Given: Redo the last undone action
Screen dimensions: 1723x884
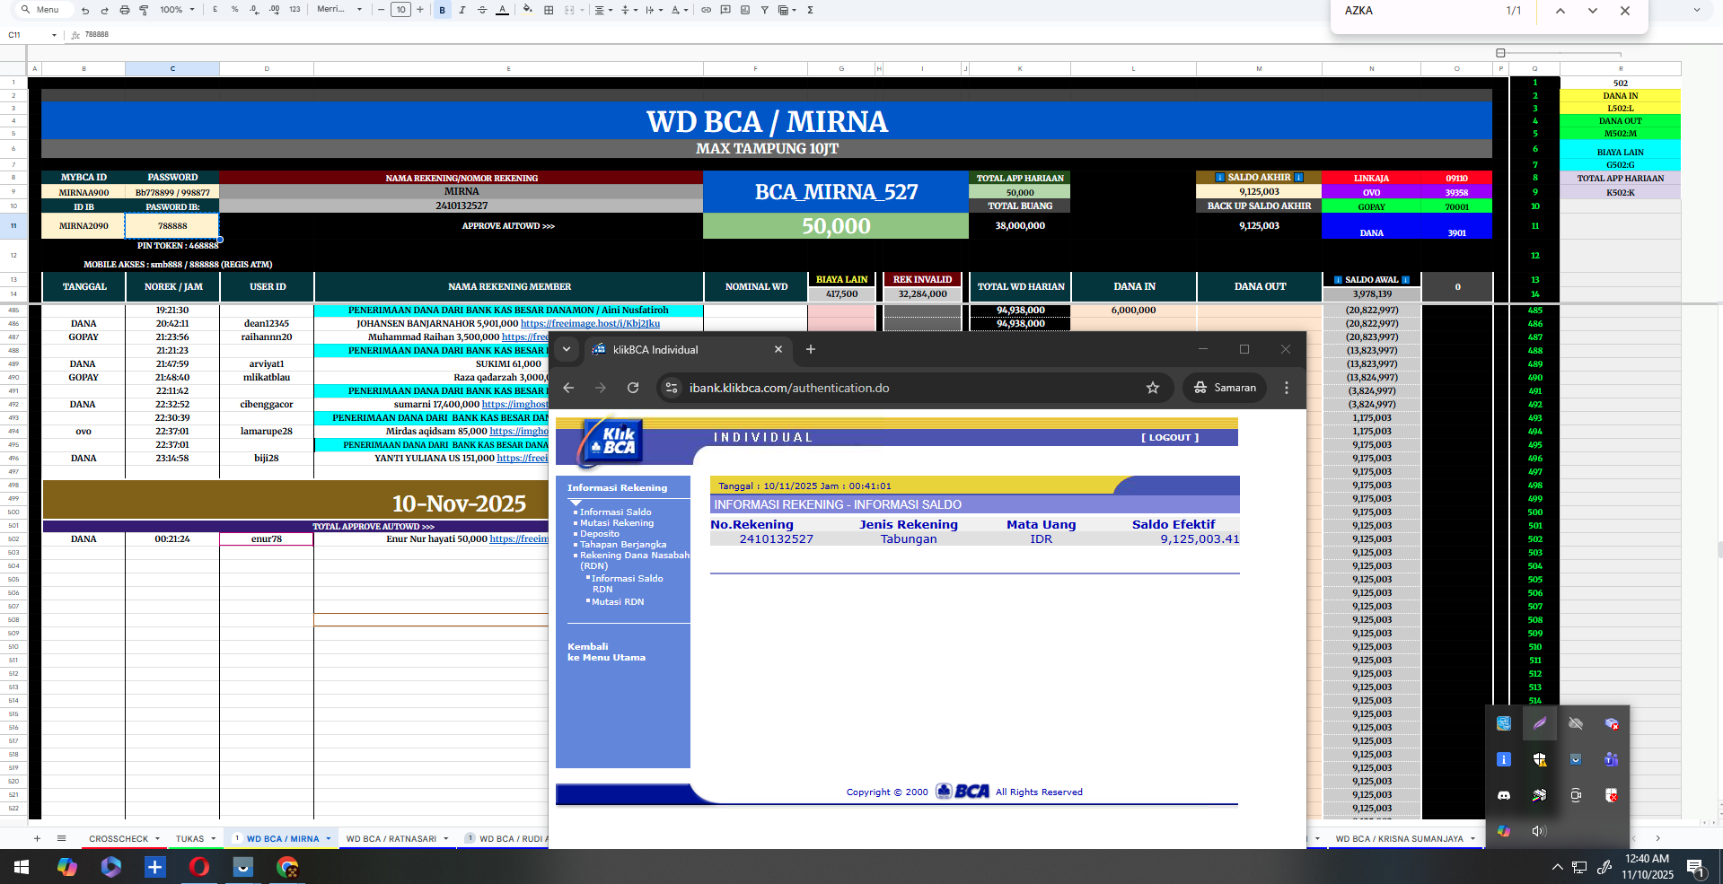Looking at the screenshot, I should [104, 10].
